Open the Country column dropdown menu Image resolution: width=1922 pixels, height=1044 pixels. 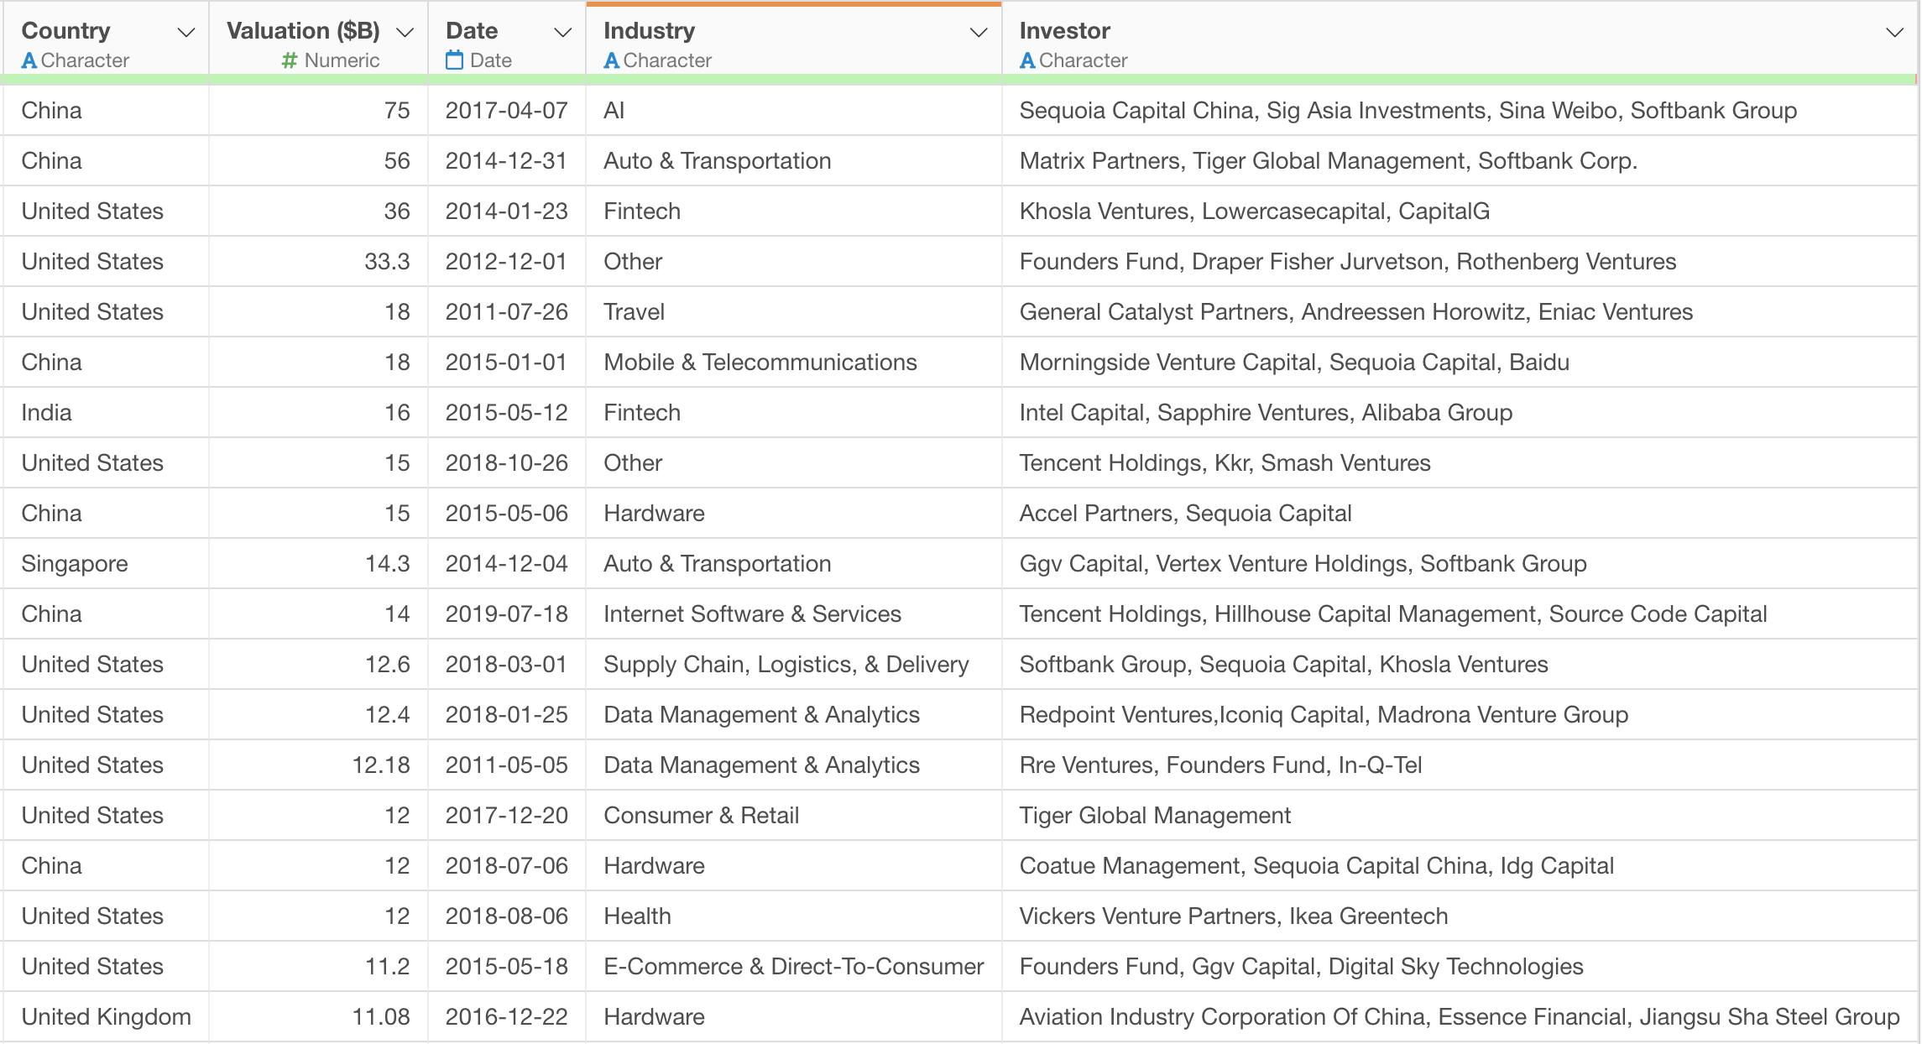[186, 33]
